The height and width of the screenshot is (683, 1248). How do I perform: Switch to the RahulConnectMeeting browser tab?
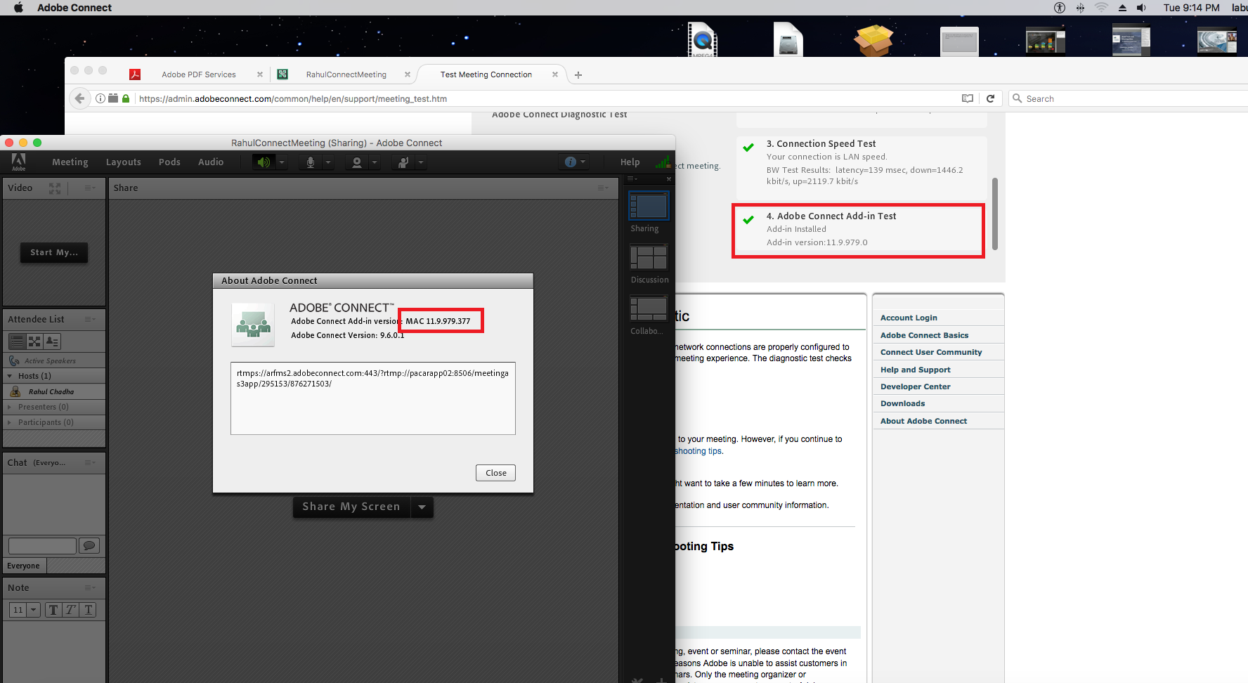coord(344,74)
